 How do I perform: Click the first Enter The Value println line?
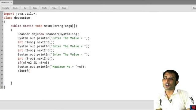(54, 38)
